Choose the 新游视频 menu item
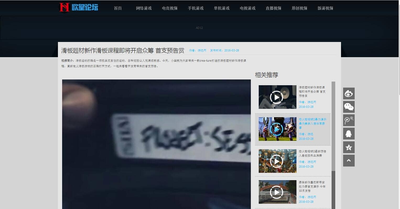 tap(326, 8)
